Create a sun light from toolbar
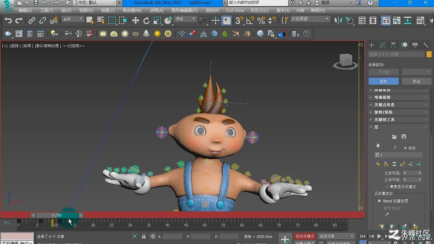The height and width of the screenshot is (244, 434). click(x=157, y=34)
